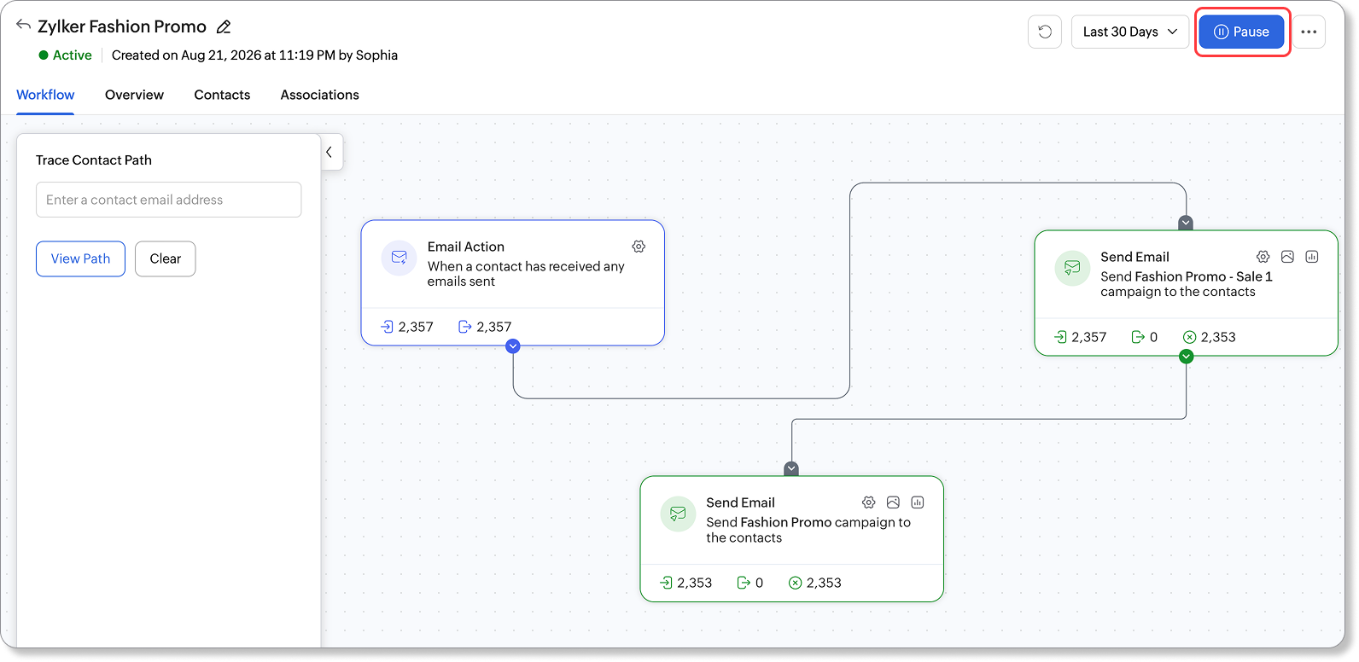Click the blue connector under Email Action
This screenshot has width=1359, height=662.
[x=513, y=346]
